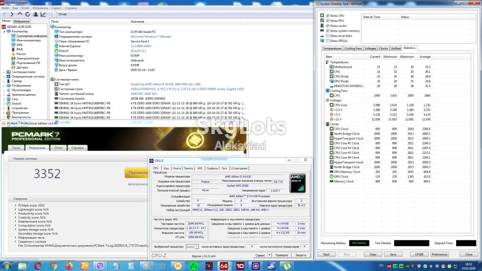Viewport: 482px width, 271px height.
Task: Switch to the Unified tab
Action: point(395,48)
